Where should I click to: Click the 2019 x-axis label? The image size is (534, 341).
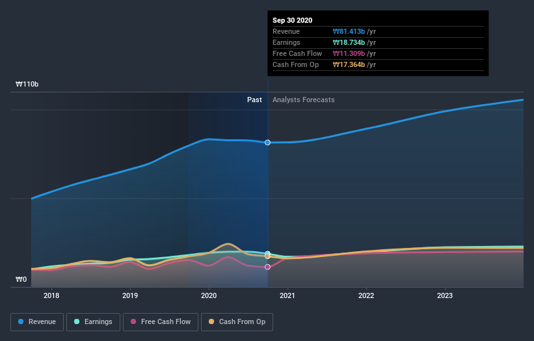tap(130, 295)
